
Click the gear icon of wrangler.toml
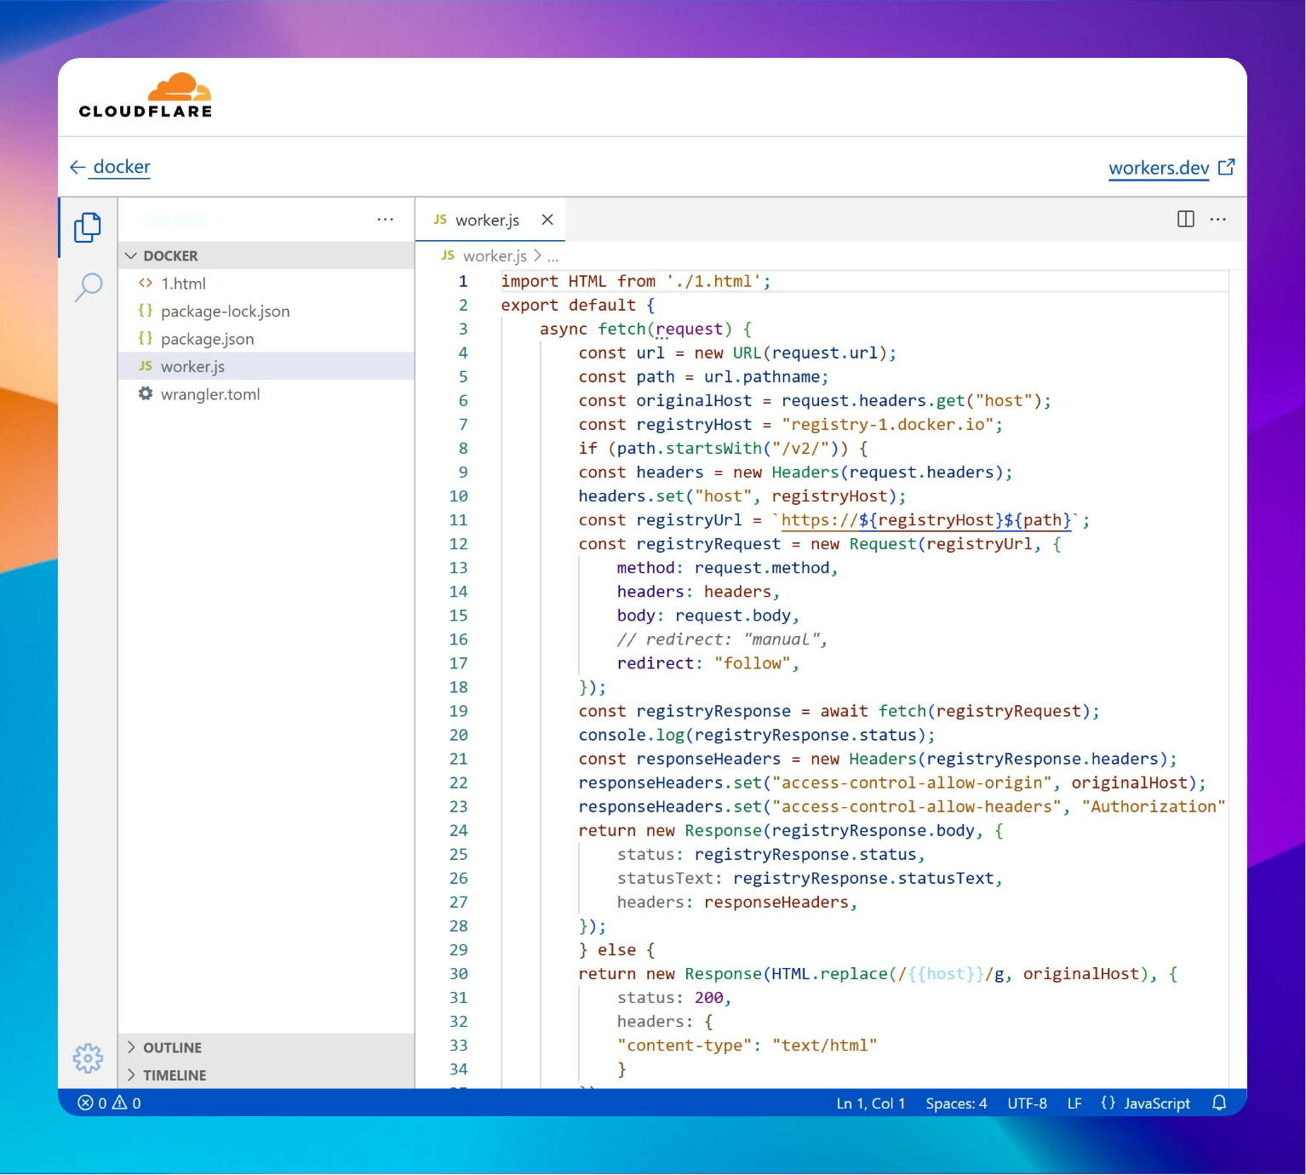(146, 394)
